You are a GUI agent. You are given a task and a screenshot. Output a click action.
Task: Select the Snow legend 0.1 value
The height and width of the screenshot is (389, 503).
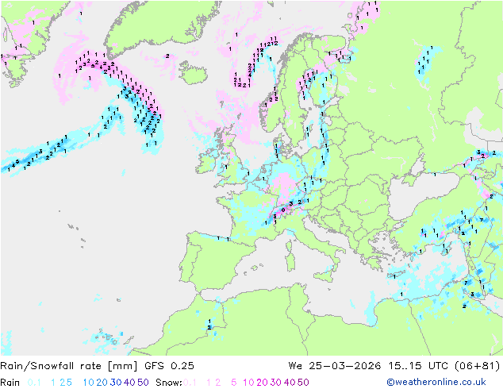[x=190, y=383]
